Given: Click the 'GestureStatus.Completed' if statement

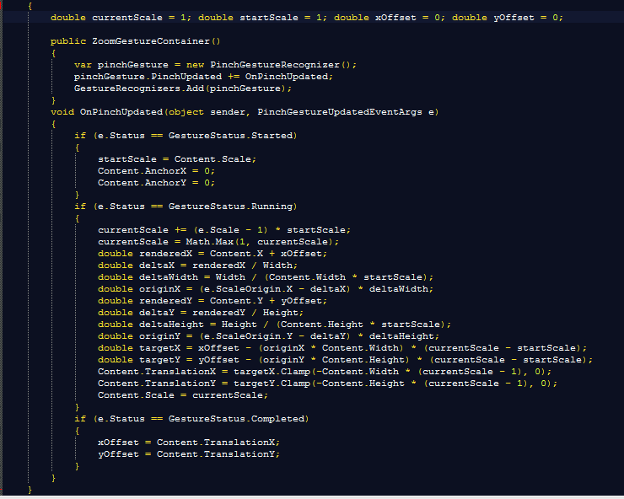Looking at the screenshot, I should 191,419.
